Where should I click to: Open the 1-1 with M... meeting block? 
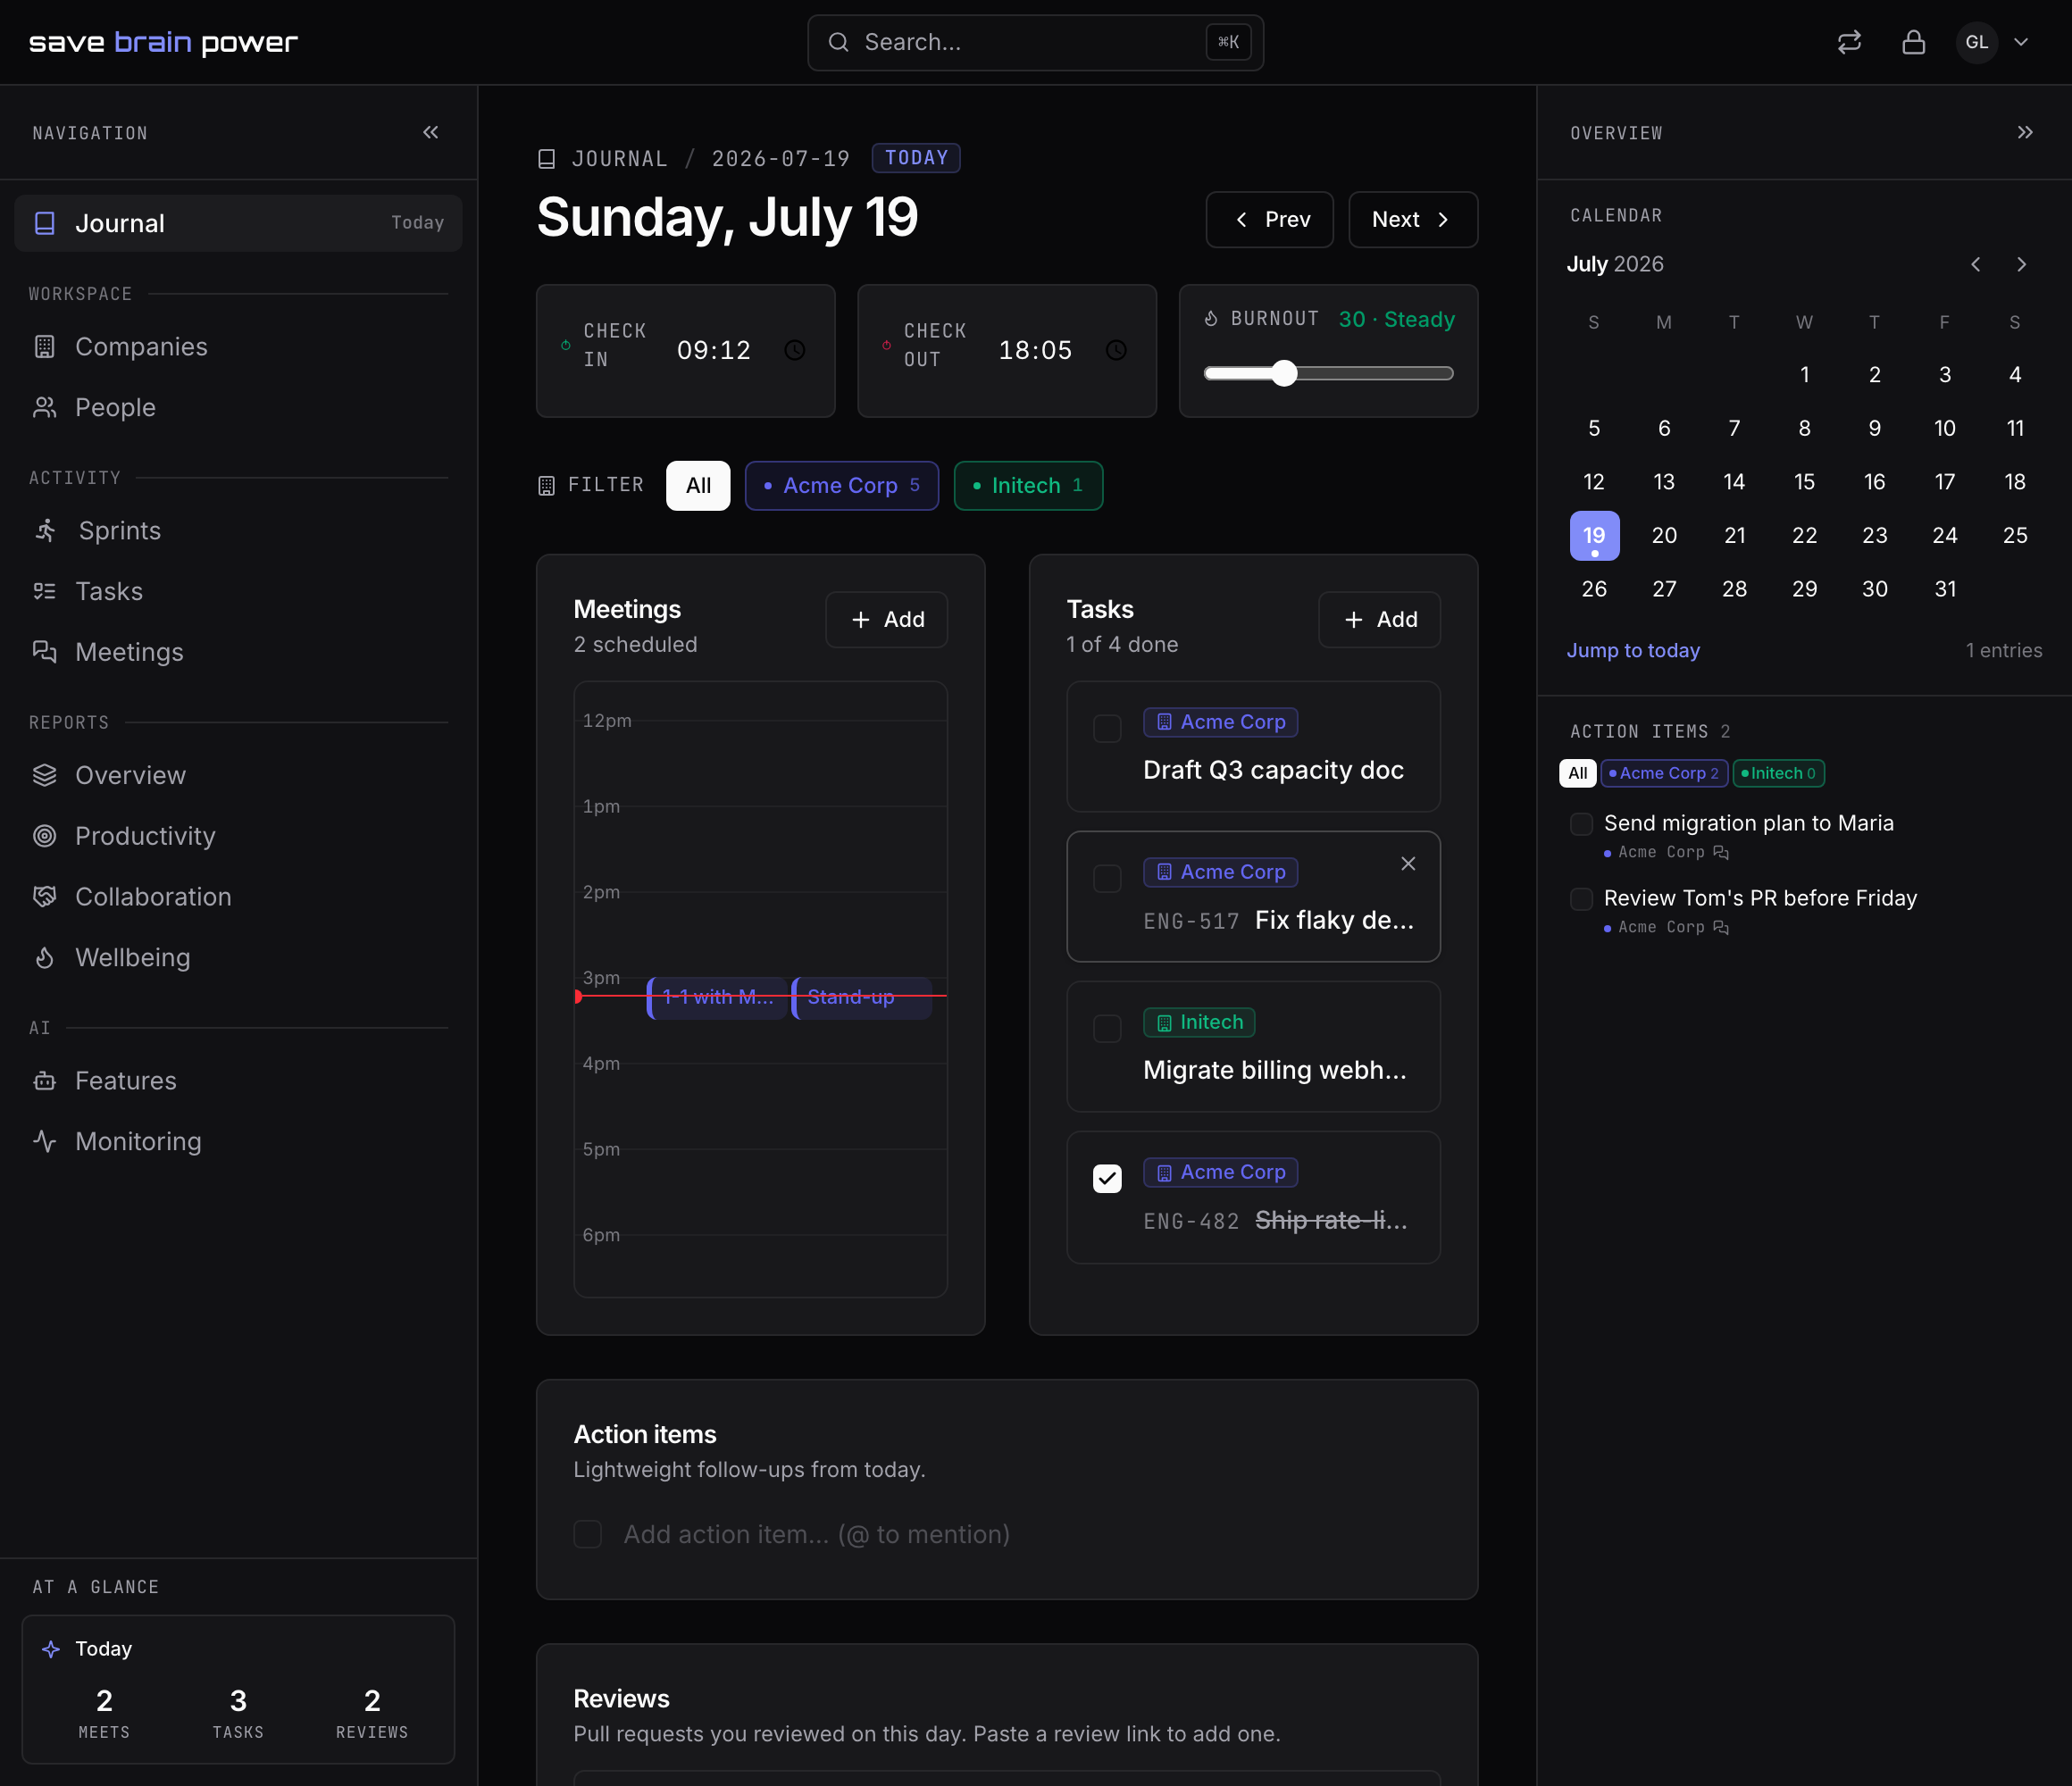coord(716,997)
